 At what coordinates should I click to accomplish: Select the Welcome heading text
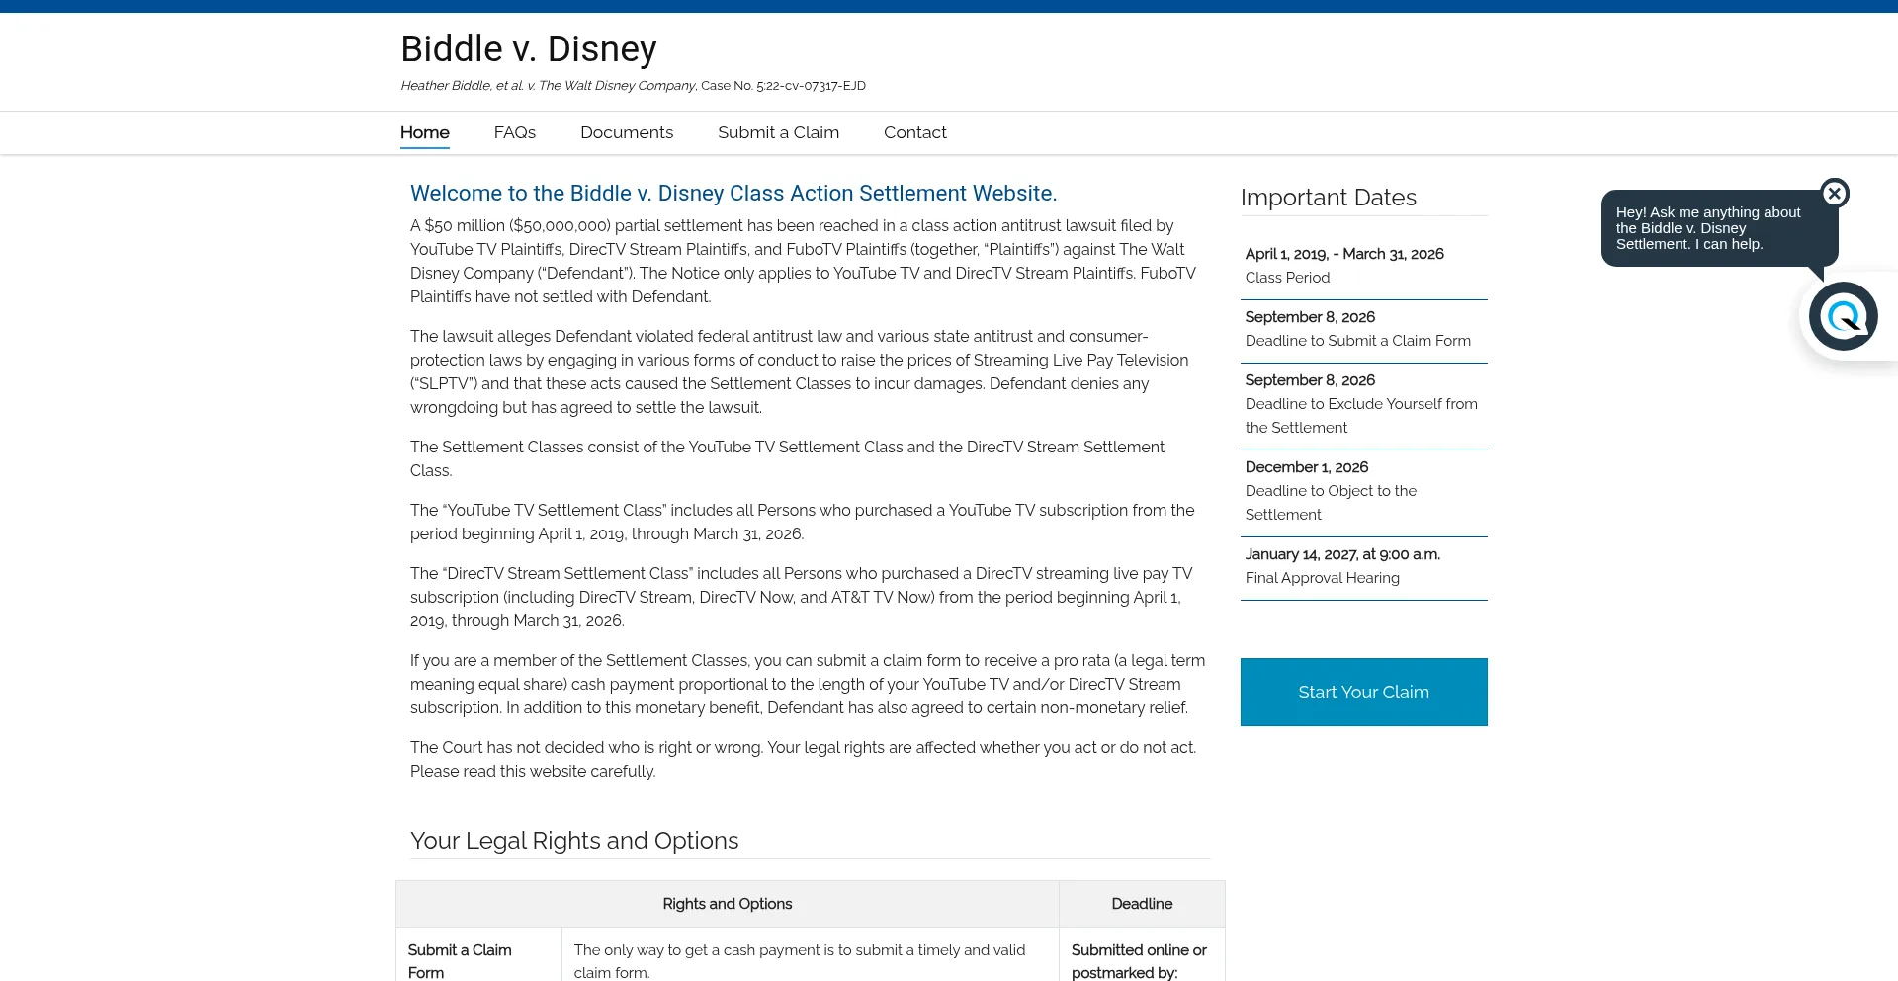733,194
